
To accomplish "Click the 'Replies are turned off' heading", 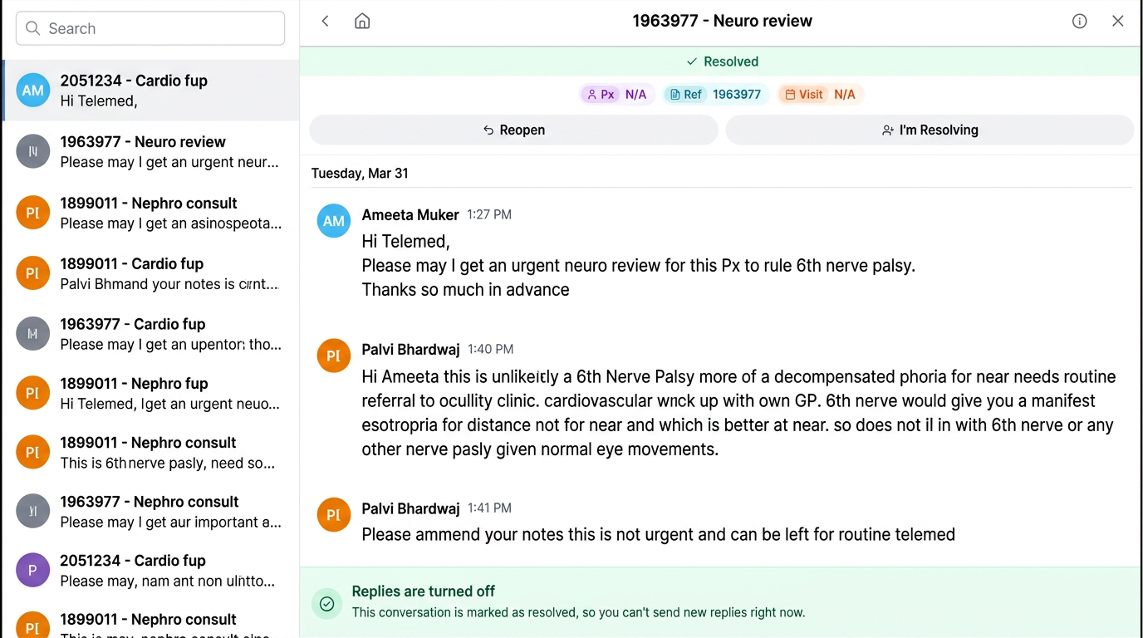I will click(424, 591).
